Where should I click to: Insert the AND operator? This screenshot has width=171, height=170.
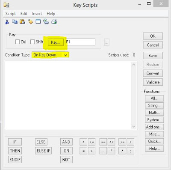[x=66, y=142]
